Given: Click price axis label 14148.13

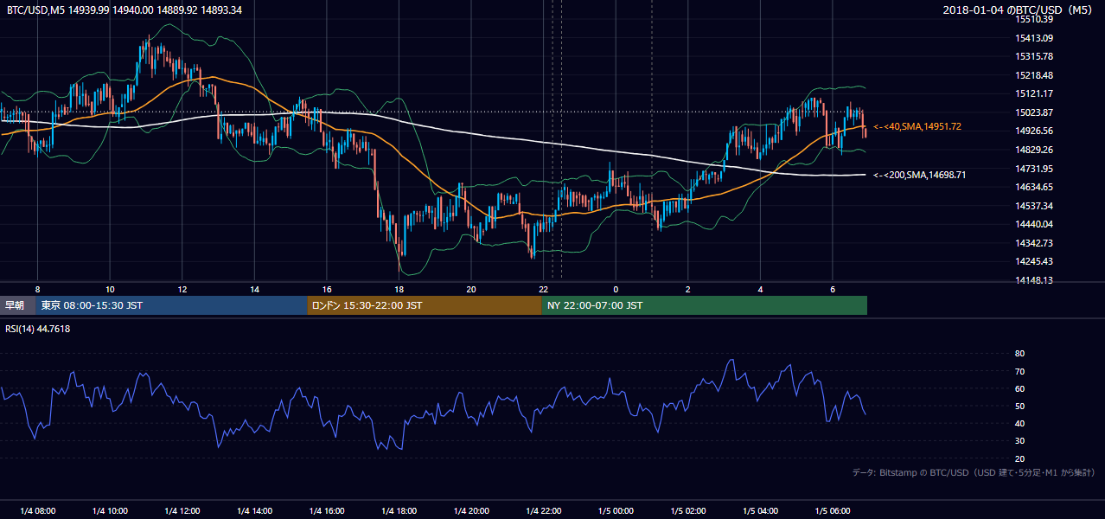Looking at the screenshot, I should click(x=1034, y=280).
